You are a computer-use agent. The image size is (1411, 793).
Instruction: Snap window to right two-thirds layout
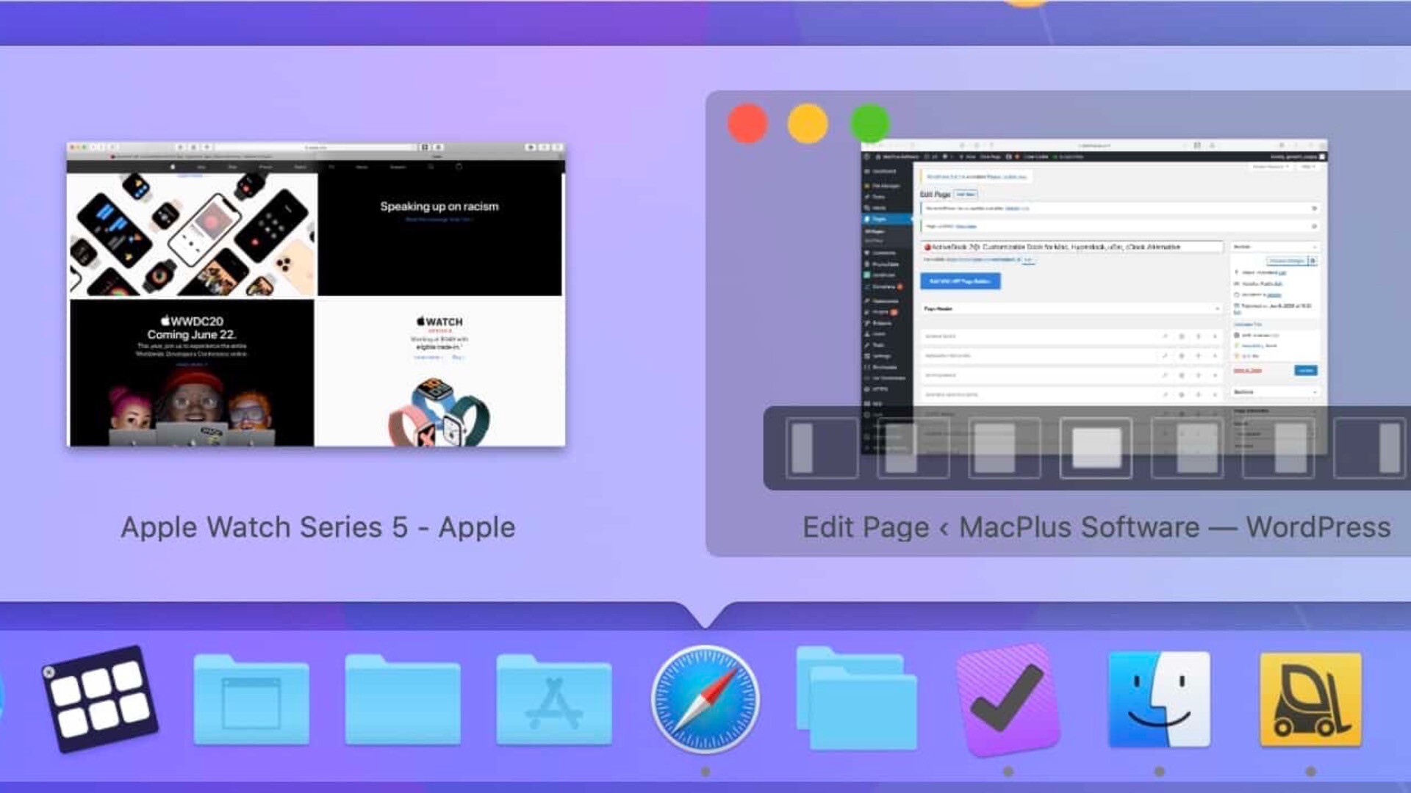[1187, 448]
